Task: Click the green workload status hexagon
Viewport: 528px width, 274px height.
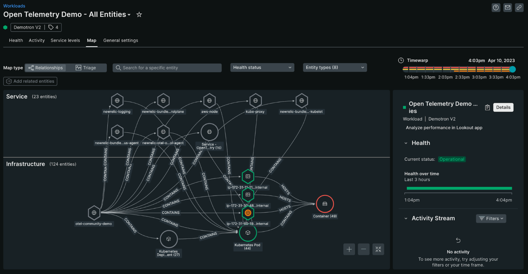Action: pyautogui.click(x=5, y=27)
